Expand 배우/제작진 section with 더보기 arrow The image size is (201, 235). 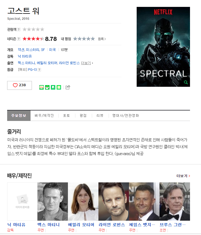183,176
